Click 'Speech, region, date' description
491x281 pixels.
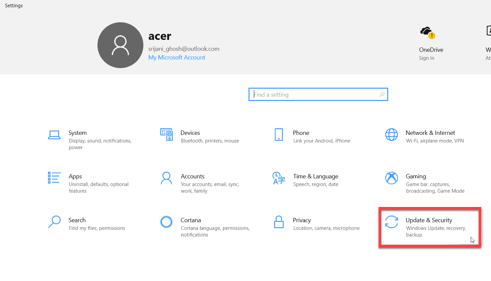pyautogui.click(x=316, y=184)
